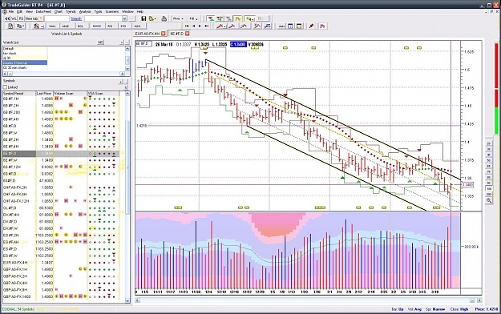
Task: Click the Volume Scan column header
Action: coord(71,93)
